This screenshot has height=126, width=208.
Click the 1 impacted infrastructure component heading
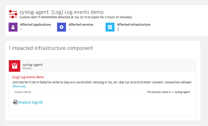tap(51, 48)
